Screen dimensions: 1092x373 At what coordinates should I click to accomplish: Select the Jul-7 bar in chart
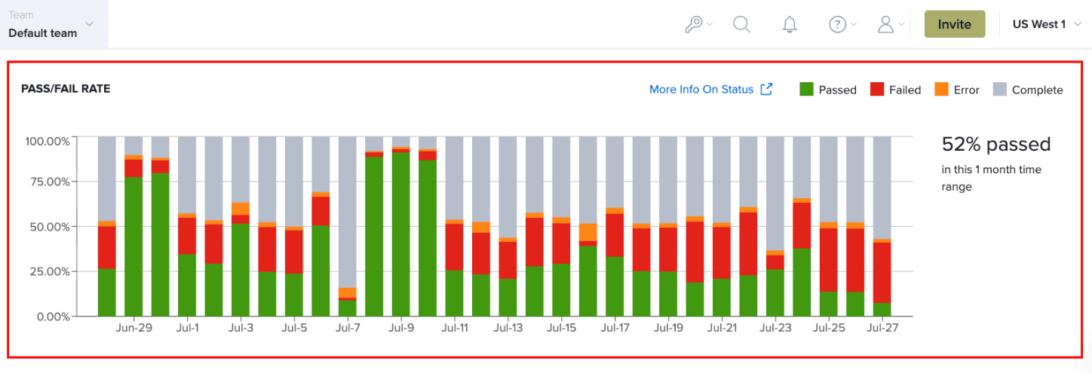click(x=347, y=226)
